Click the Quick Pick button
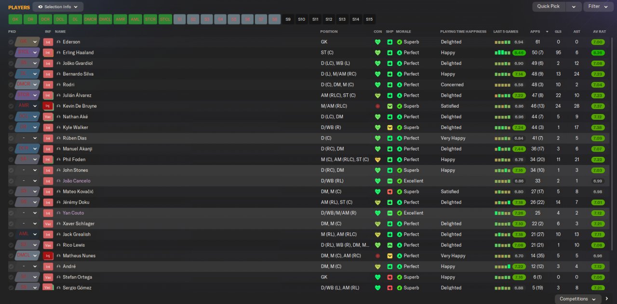617x304 pixels. coord(549,7)
